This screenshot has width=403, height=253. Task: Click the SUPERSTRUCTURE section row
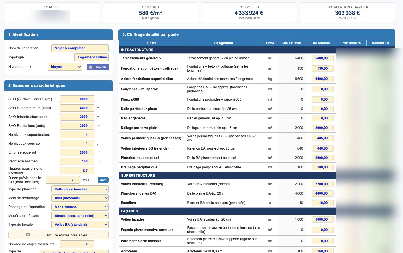[227, 176]
